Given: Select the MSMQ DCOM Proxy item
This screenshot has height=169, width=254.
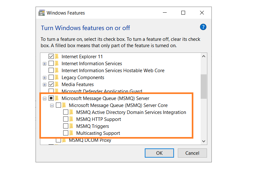Looking at the screenshot, I should tap(90, 140).
